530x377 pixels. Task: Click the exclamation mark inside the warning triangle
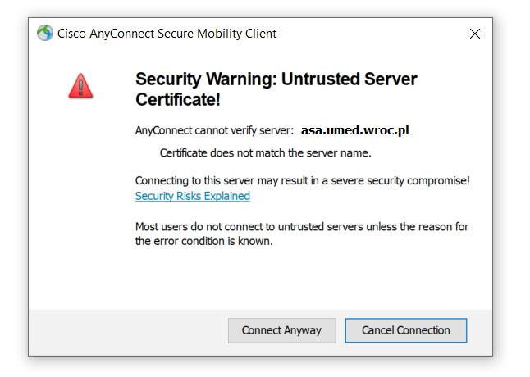coord(80,88)
